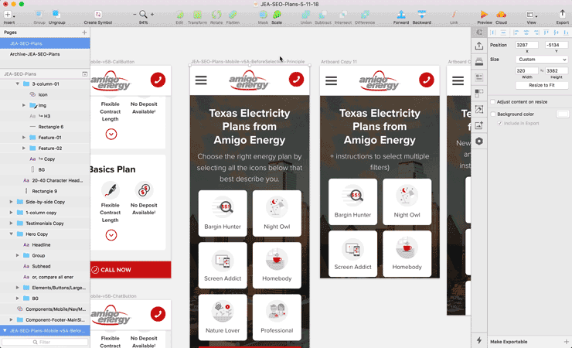Screen dimensions: 572x348
Task: Click the Night Owl card on selected artboard
Action: click(x=277, y=213)
